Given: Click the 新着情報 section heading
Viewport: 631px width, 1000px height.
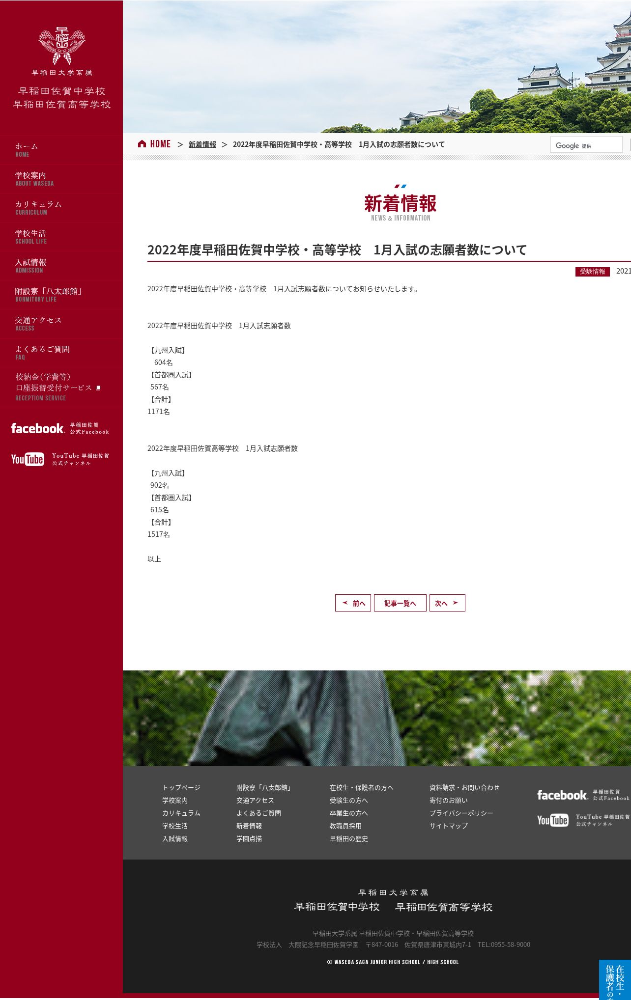Looking at the screenshot, I should pos(401,203).
